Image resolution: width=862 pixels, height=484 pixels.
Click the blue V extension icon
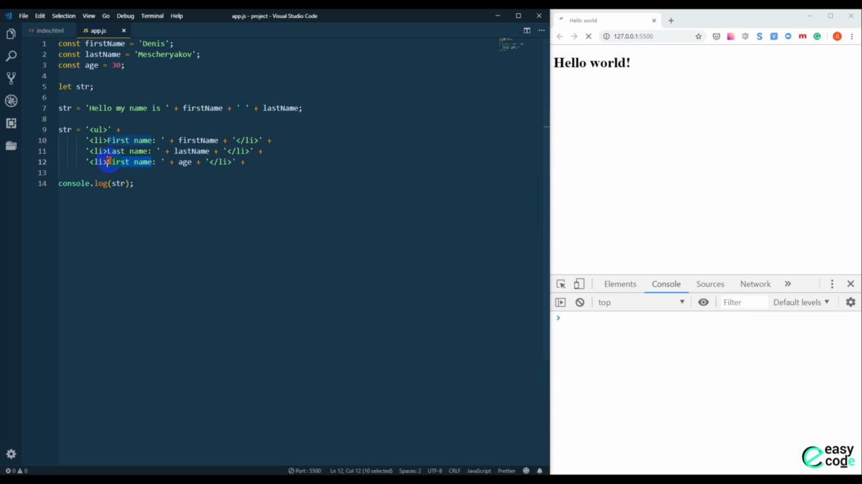tap(774, 36)
